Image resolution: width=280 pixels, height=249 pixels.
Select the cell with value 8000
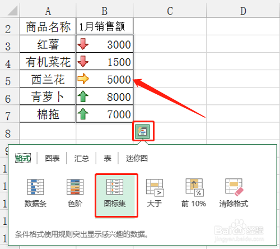click(105, 96)
